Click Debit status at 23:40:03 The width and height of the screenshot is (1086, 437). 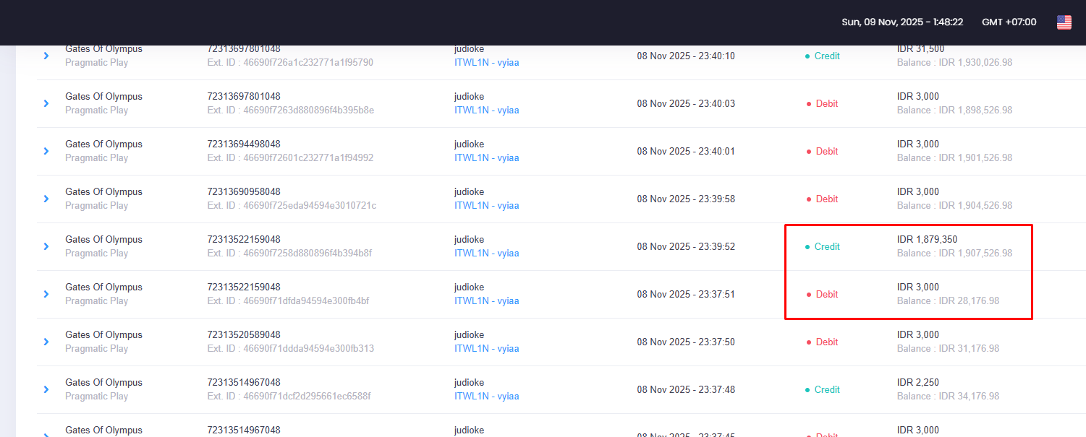click(822, 103)
